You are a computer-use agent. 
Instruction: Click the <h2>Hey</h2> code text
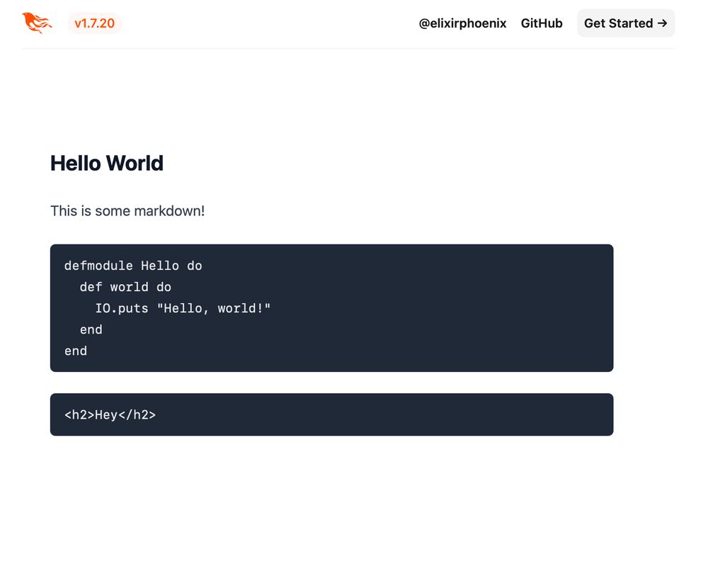(x=110, y=415)
